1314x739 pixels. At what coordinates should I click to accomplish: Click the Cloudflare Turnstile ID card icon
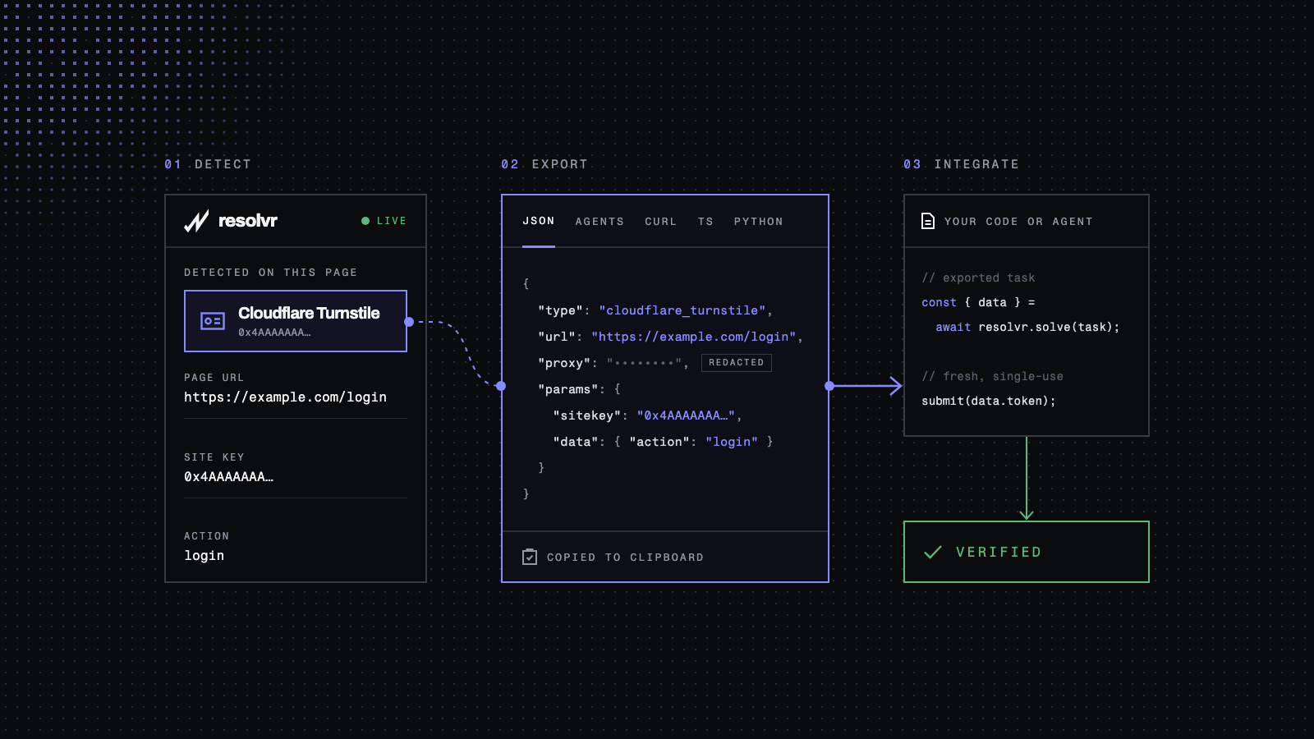click(x=213, y=321)
